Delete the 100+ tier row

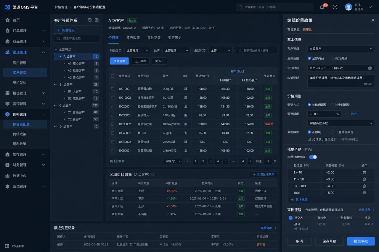point(364,193)
